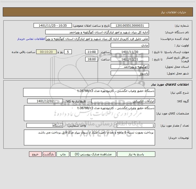Click the توضیحات خریدار text area
Image resolution: width=196 pixels, height=189 pixels.
click(x=89, y=138)
